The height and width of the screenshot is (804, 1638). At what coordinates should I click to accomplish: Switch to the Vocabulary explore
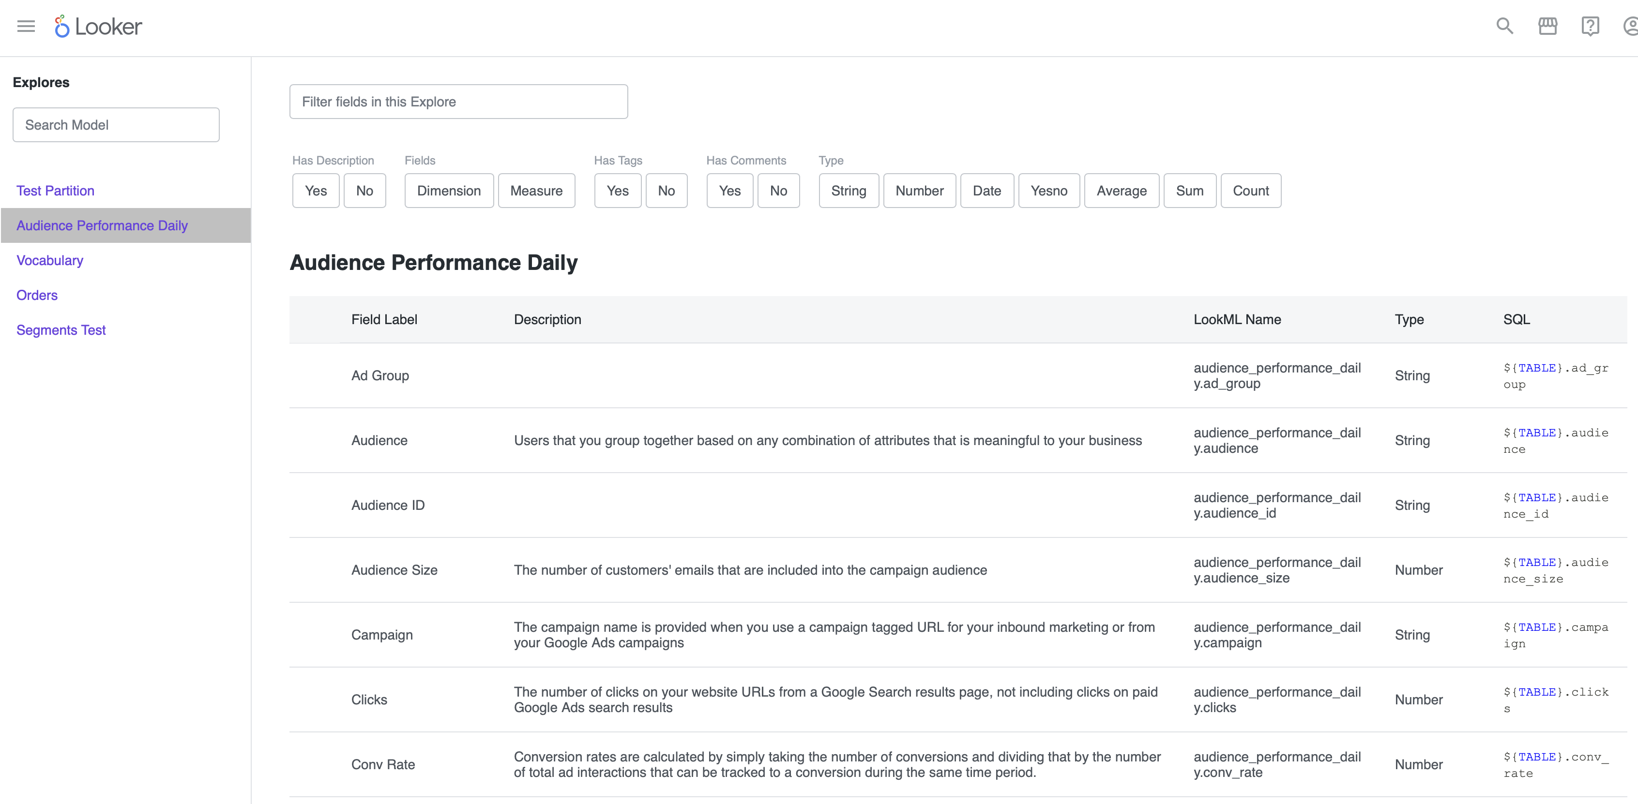(x=49, y=260)
